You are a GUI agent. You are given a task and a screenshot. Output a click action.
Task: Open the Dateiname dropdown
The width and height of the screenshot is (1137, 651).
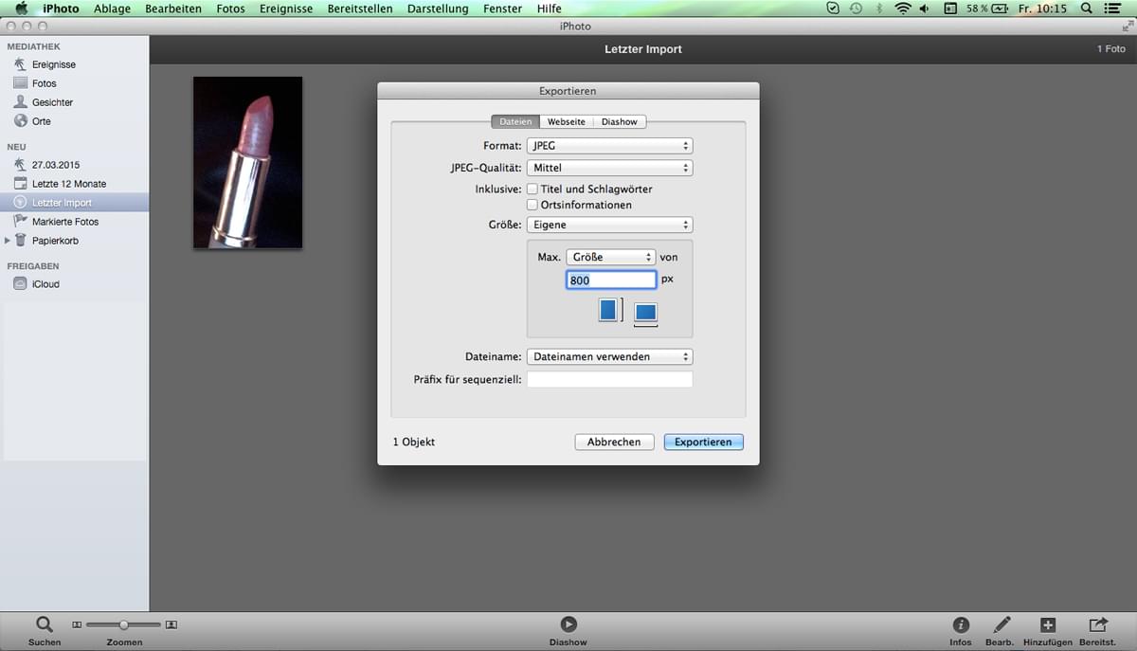pos(609,357)
